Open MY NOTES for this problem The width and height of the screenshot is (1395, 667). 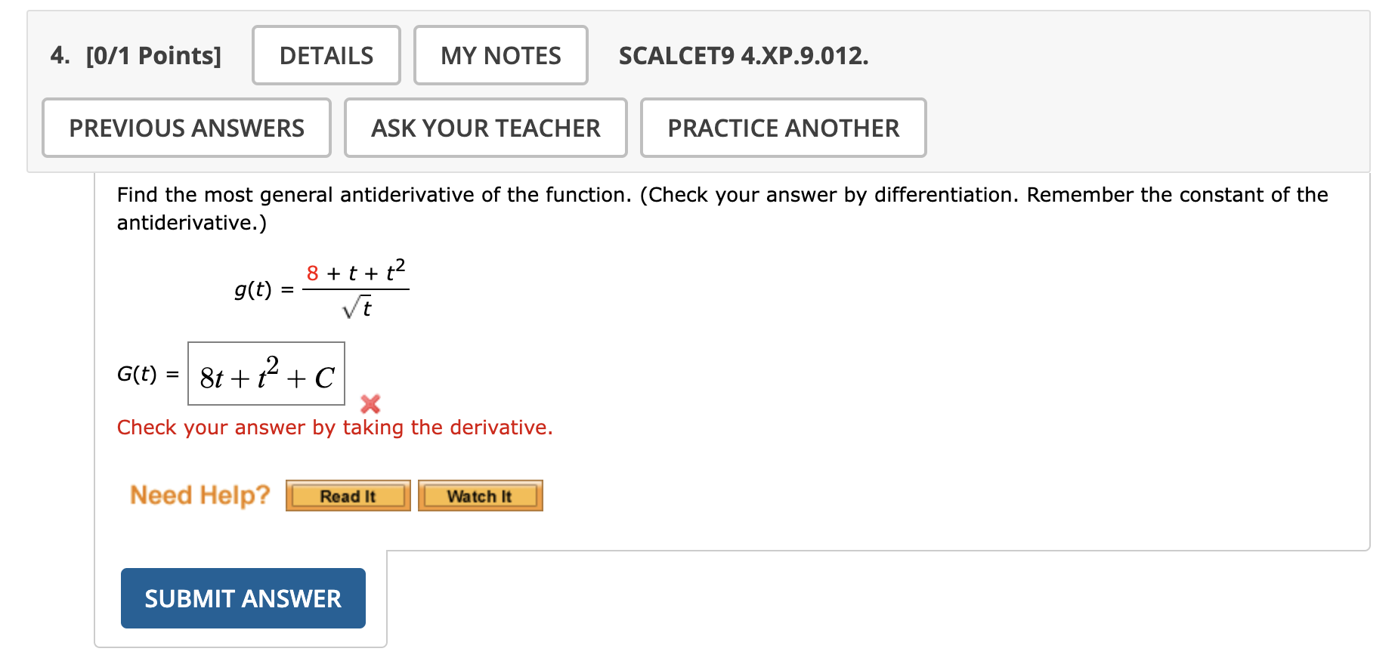pyautogui.click(x=500, y=54)
